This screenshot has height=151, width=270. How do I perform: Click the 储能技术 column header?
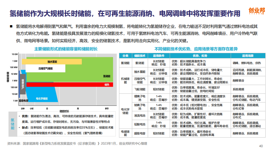pyautogui.click(x=139, y=55)
